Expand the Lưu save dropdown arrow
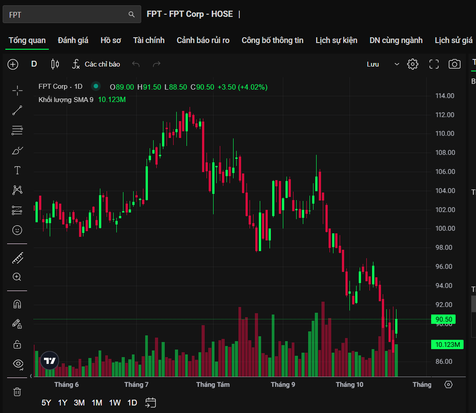Viewport: 476px width, 413px height. [397, 64]
